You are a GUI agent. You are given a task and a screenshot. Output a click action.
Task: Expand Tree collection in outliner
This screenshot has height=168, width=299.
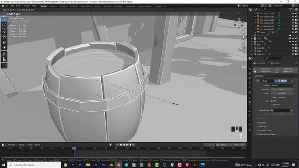pos(252,38)
